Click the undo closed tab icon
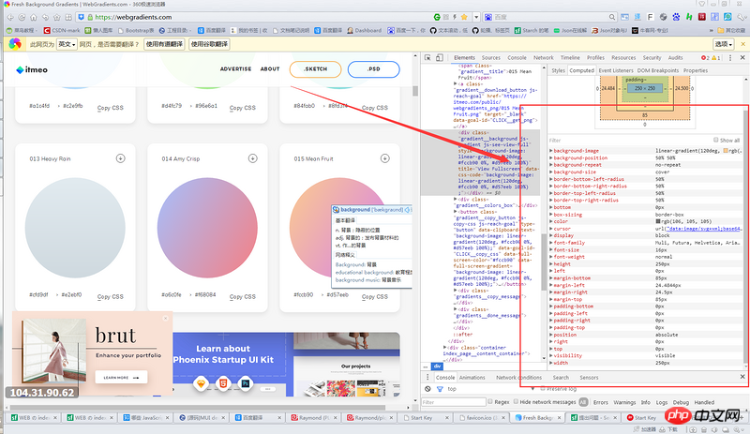Viewport: 750px width, 434px height. pos(45,17)
